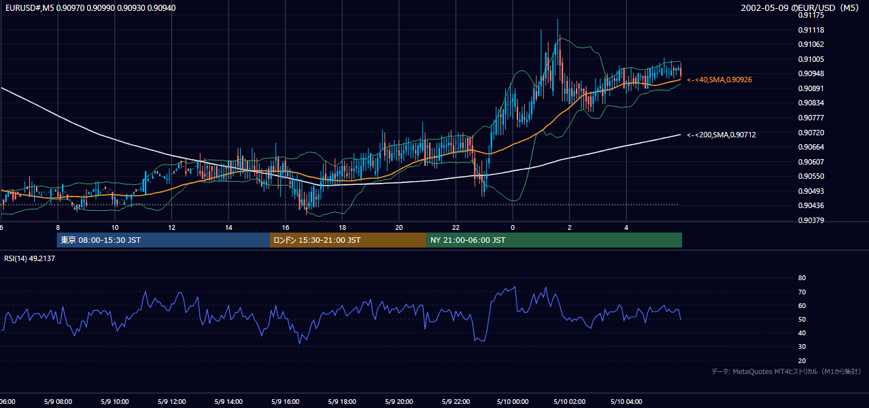Click price axis label 0.90891
The width and height of the screenshot is (869, 408).
[811, 88]
